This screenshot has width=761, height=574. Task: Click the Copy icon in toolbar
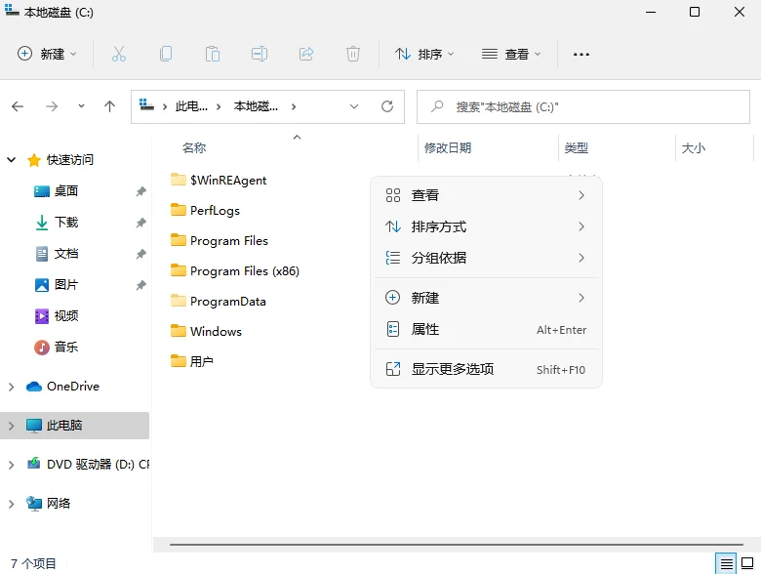166,54
